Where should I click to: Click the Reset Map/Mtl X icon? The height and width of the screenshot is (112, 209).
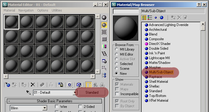[33, 85]
